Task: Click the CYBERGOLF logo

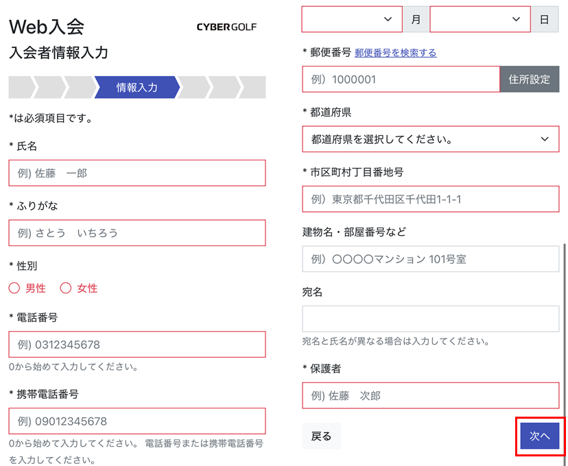Action: 226,27
